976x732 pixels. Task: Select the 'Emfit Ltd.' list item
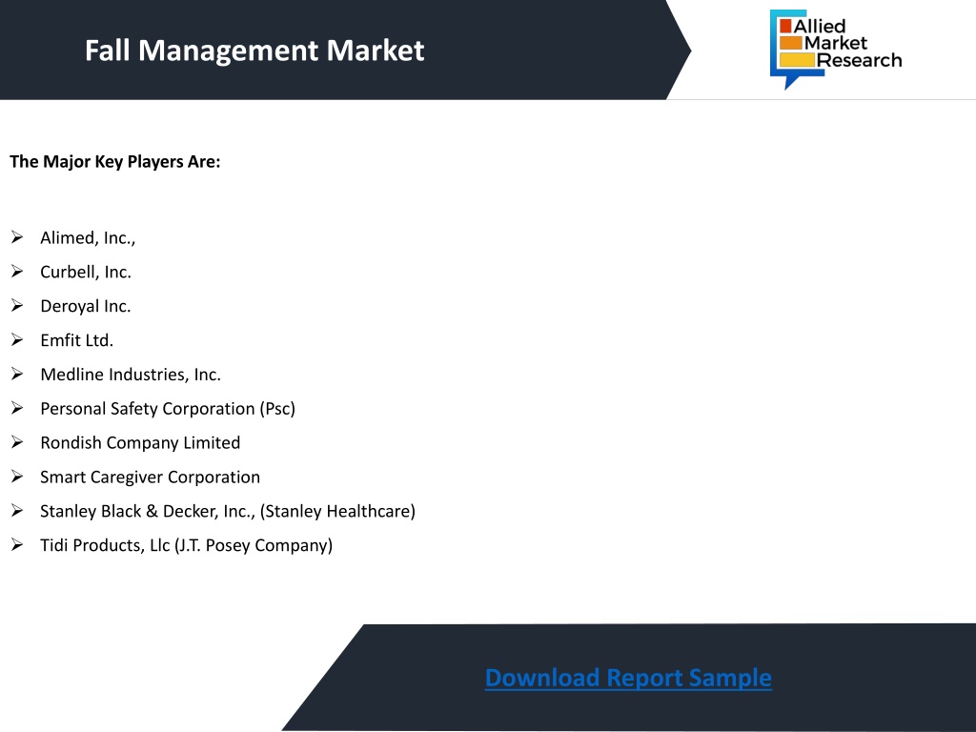click(x=76, y=340)
